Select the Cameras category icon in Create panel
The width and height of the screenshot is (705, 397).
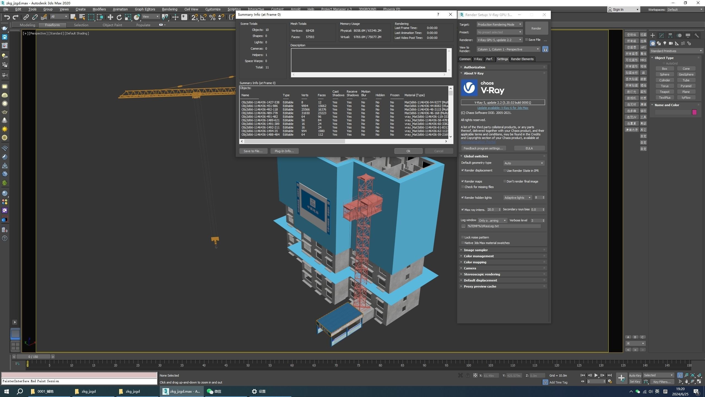671,43
